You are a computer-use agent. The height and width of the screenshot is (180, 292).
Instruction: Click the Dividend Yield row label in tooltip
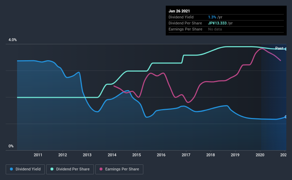(181, 17)
